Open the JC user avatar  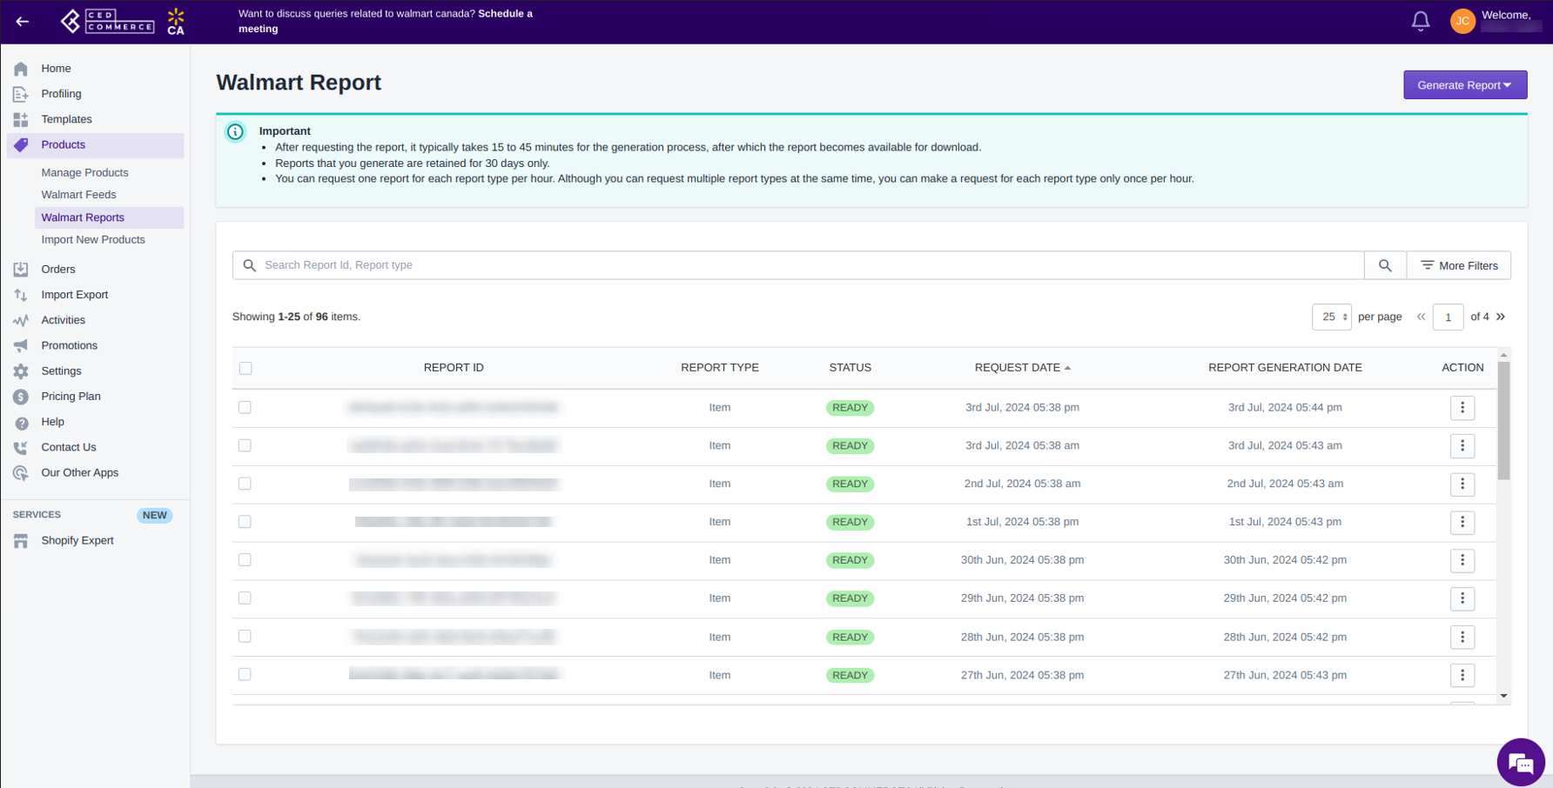1462,21
